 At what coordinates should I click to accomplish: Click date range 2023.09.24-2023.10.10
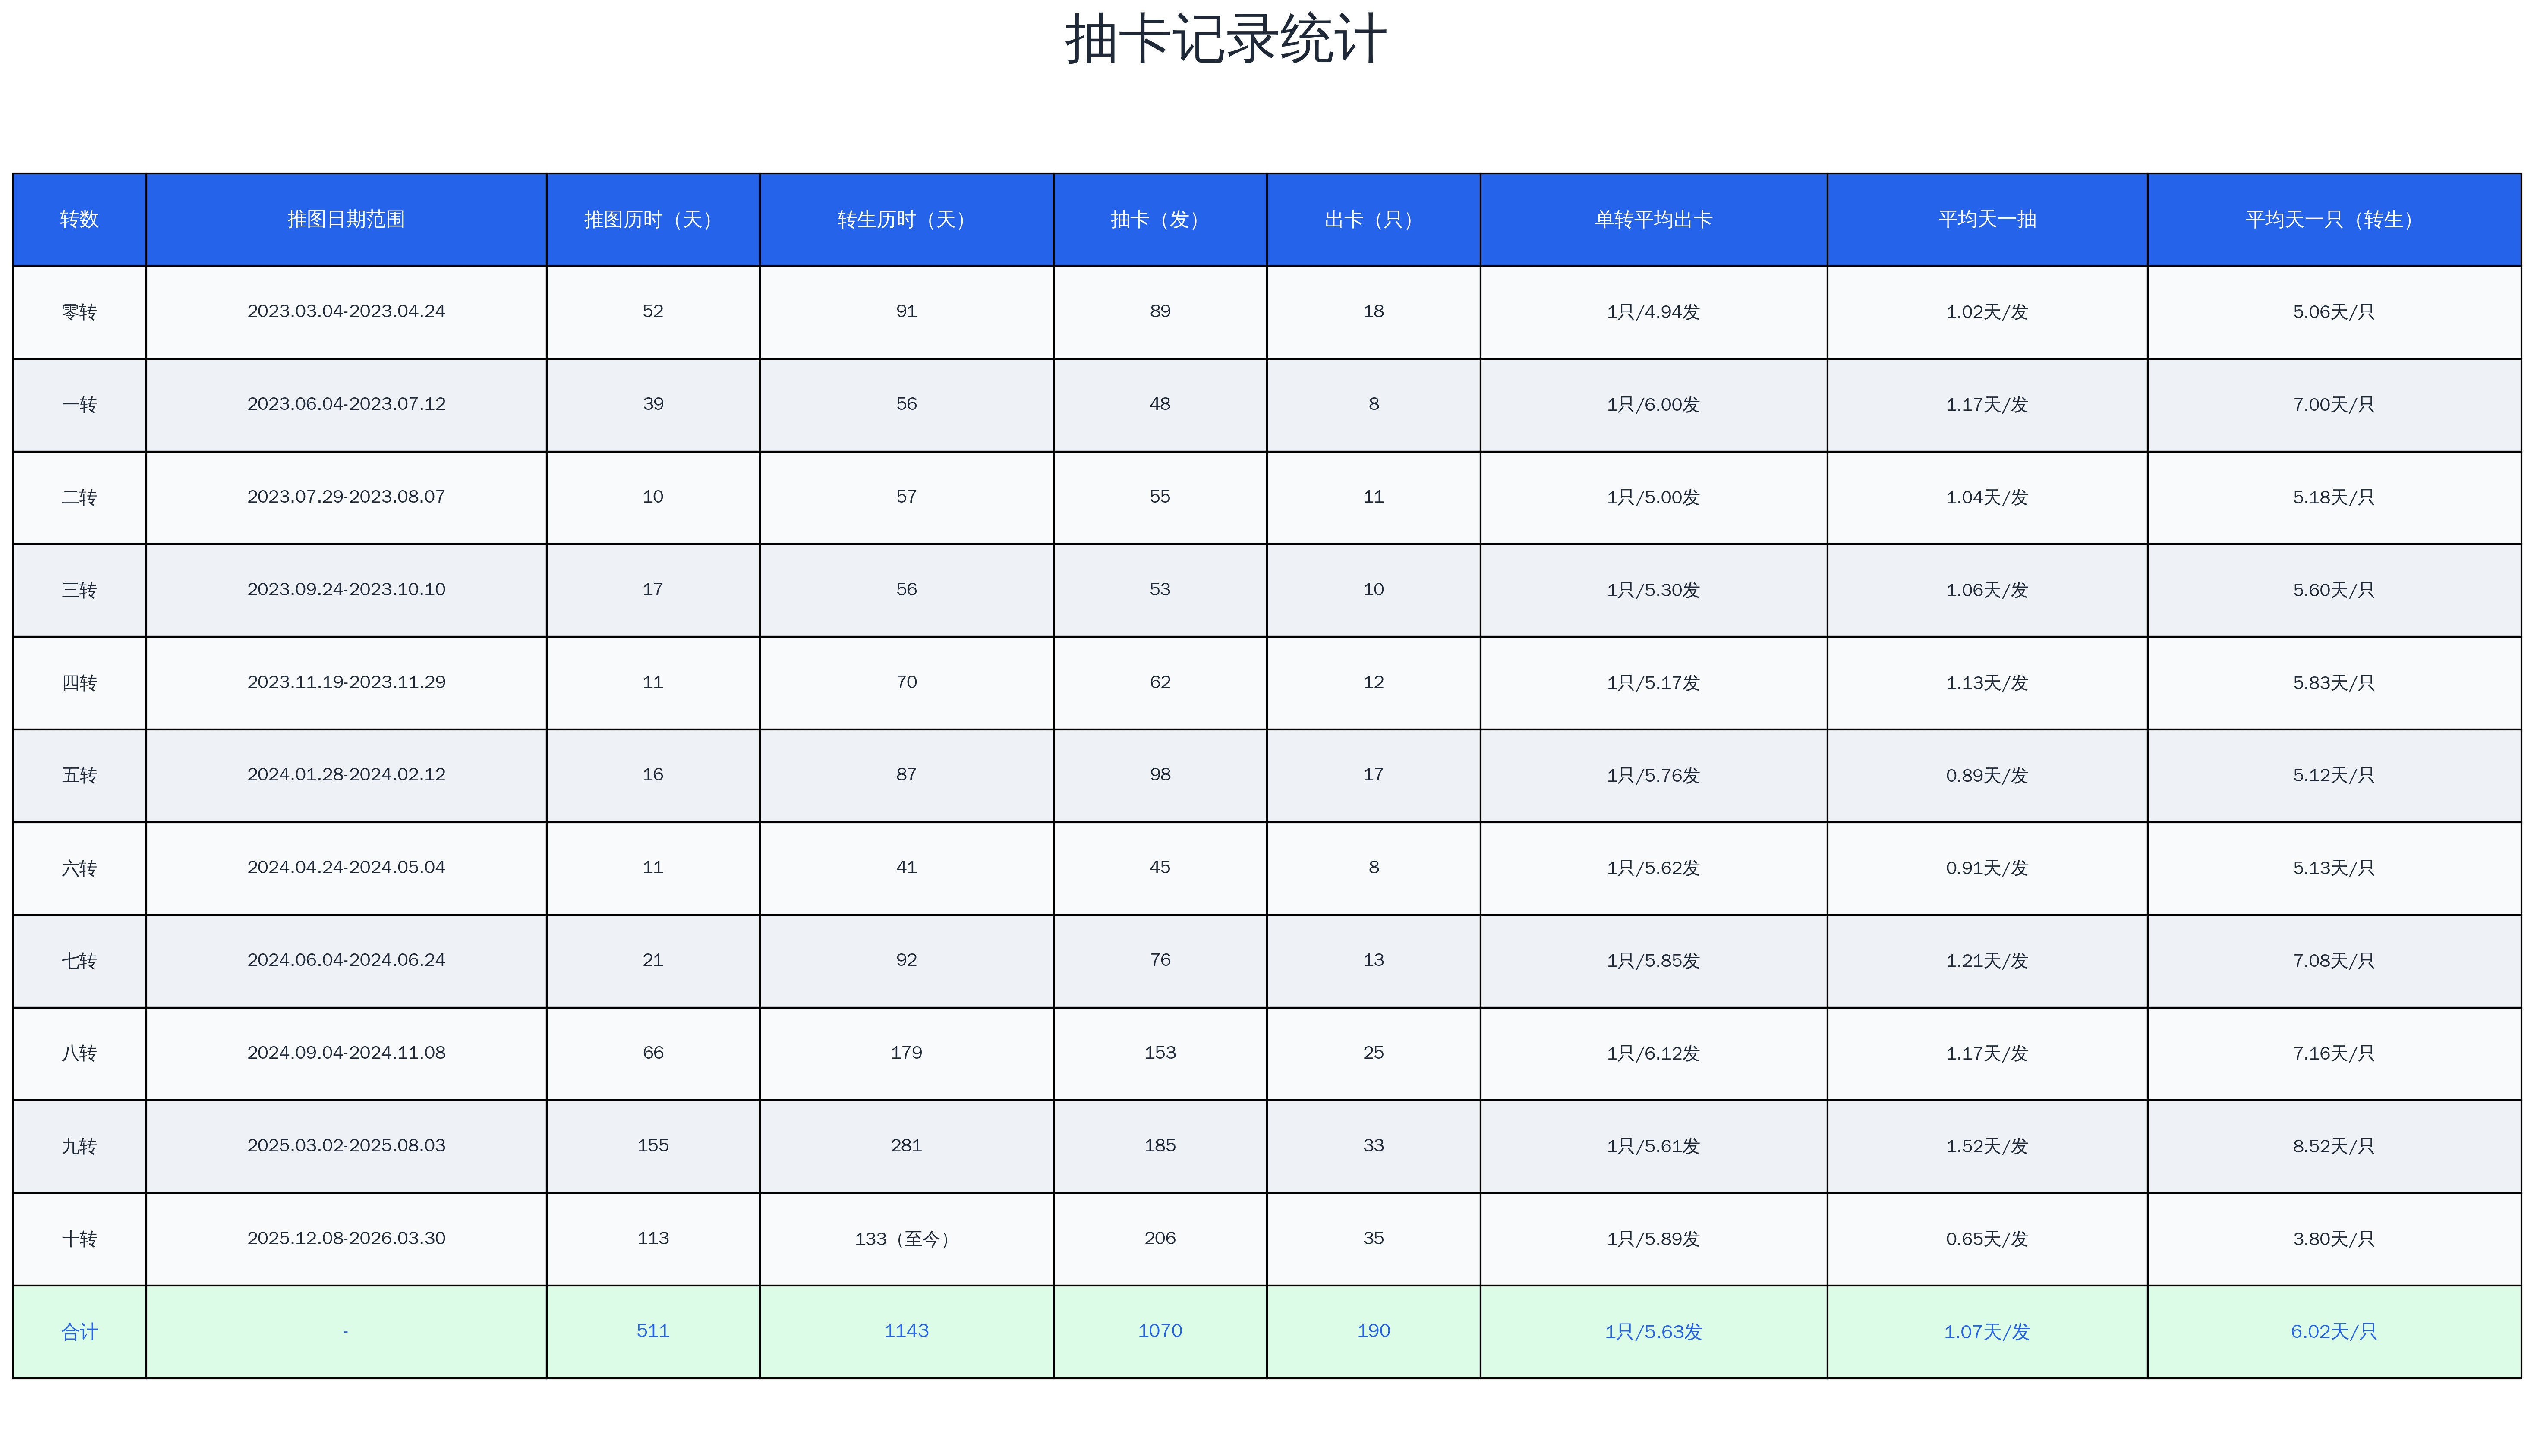tap(346, 590)
